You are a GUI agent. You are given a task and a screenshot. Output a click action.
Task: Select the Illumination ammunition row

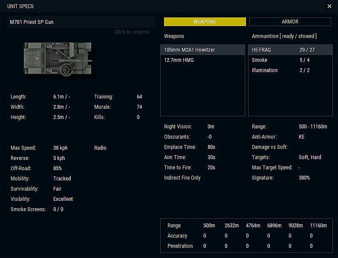(x=290, y=70)
